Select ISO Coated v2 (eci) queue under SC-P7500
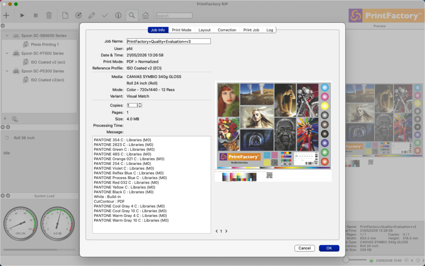425x266 pixels. coord(48,62)
